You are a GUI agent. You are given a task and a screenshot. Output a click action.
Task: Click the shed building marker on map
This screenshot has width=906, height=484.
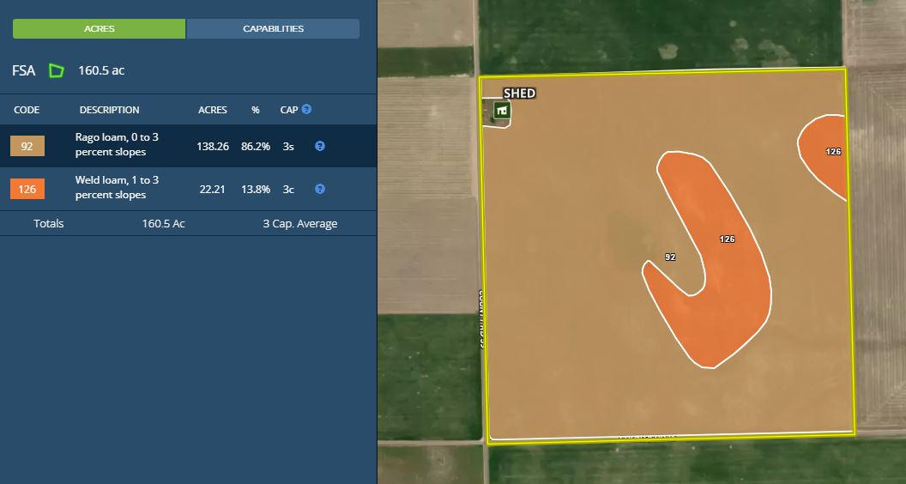[x=503, y=111]
